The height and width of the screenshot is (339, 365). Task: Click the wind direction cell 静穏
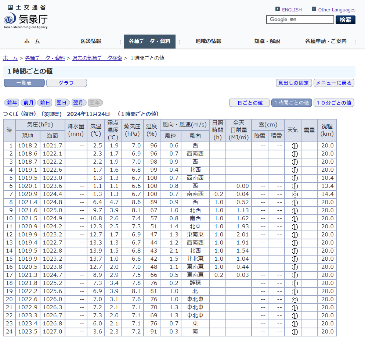click(x=195, y=283)
